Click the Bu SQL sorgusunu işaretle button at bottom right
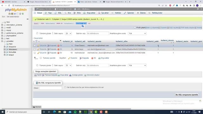203x114 pixels. (x=187, y=95)
